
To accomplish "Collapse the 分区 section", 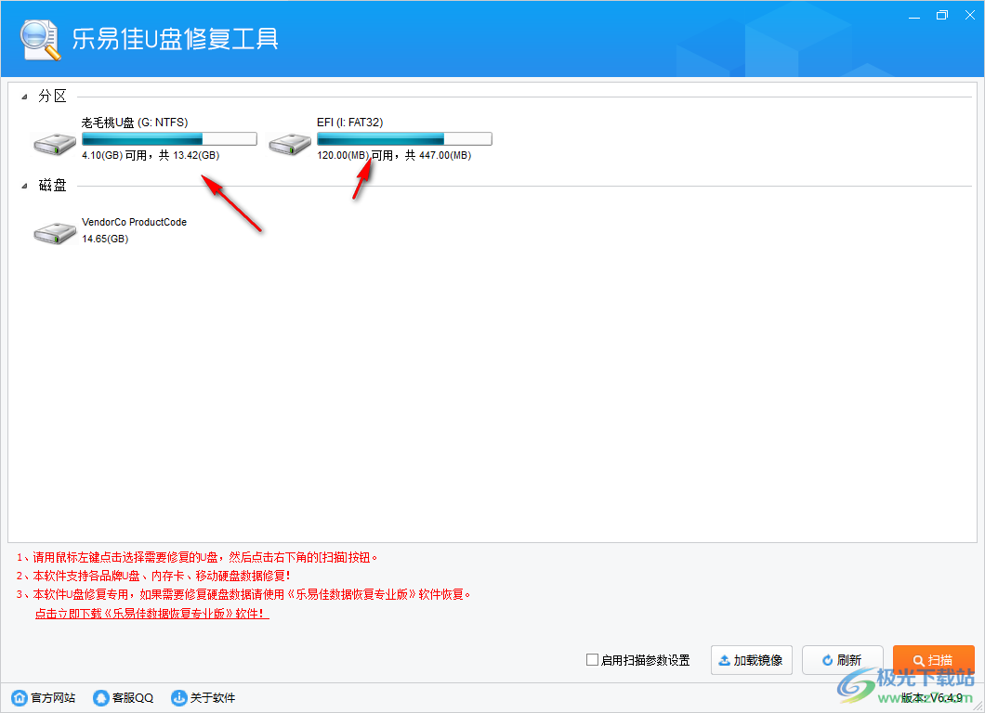I will pyautogui.click(x=24, y=95).
